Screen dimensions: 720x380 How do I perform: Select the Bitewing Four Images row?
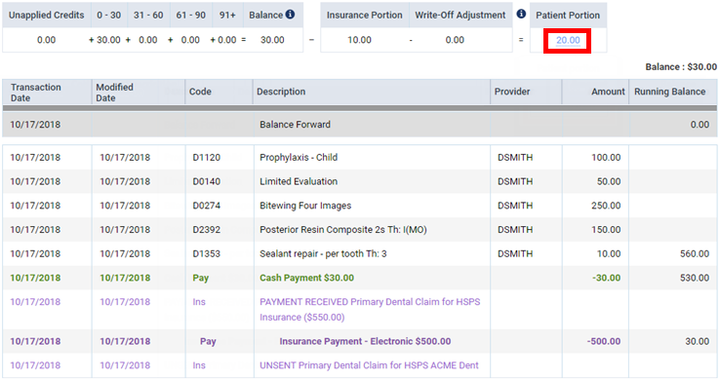(x=360, y=206)
